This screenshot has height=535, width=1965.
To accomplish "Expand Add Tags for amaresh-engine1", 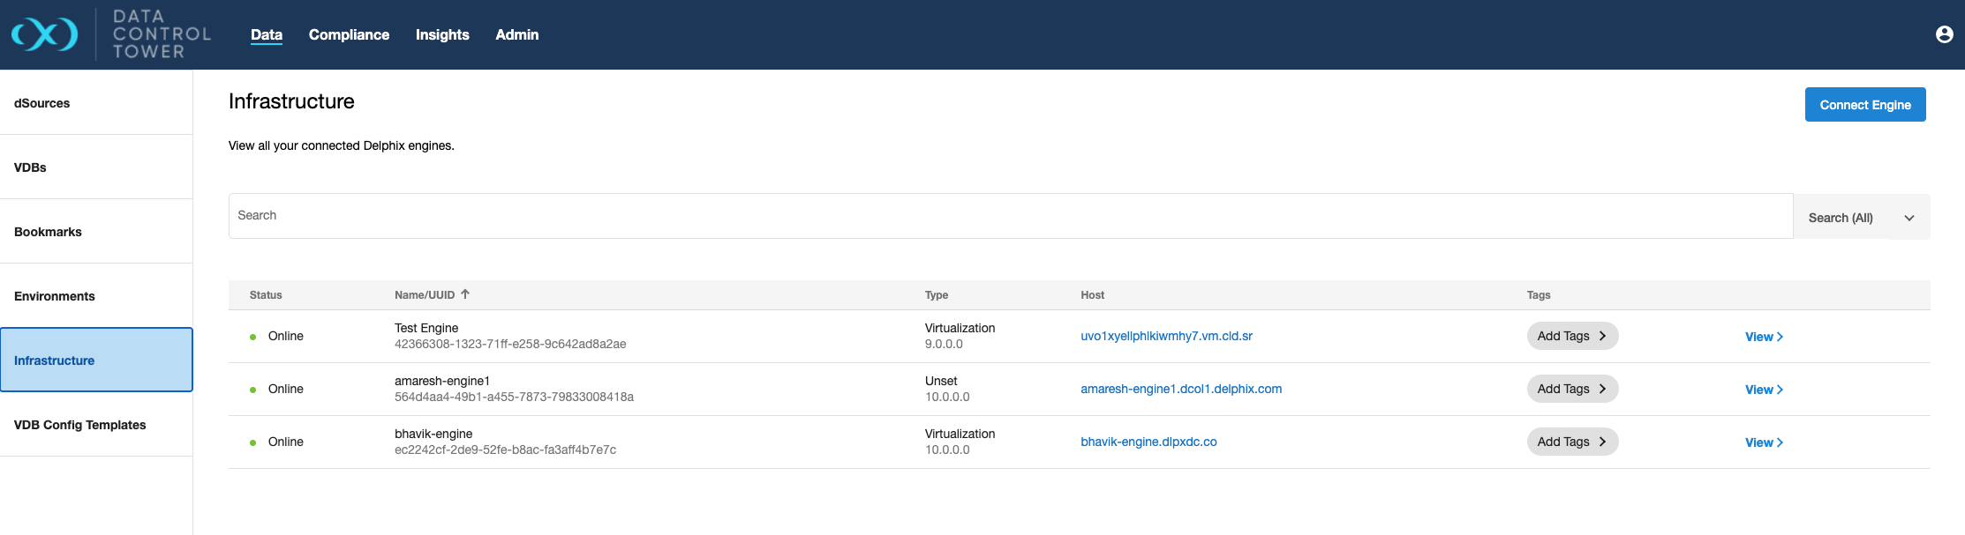I will (x=1571, y=389).
